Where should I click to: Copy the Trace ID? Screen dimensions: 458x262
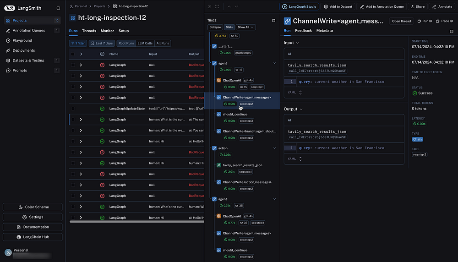click(444, 21)
